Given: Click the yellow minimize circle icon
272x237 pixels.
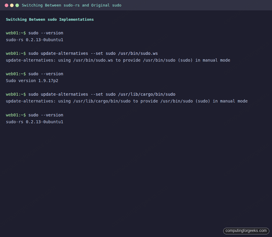Looking at the screenshot, I should tap(12, 5).
